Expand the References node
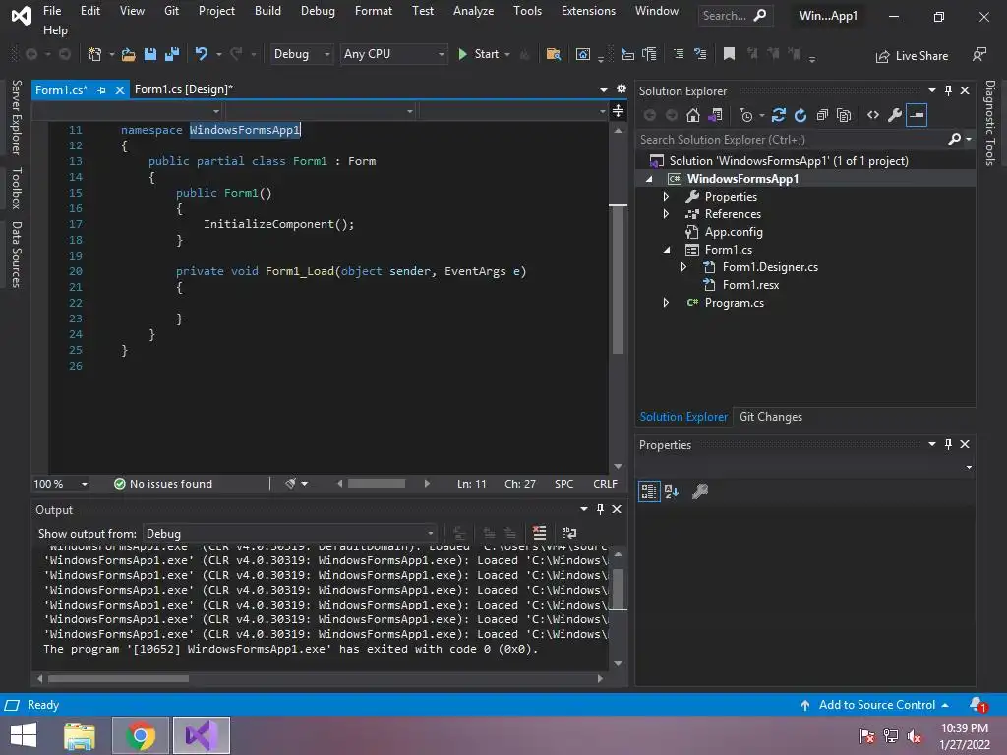 (666, 213)
